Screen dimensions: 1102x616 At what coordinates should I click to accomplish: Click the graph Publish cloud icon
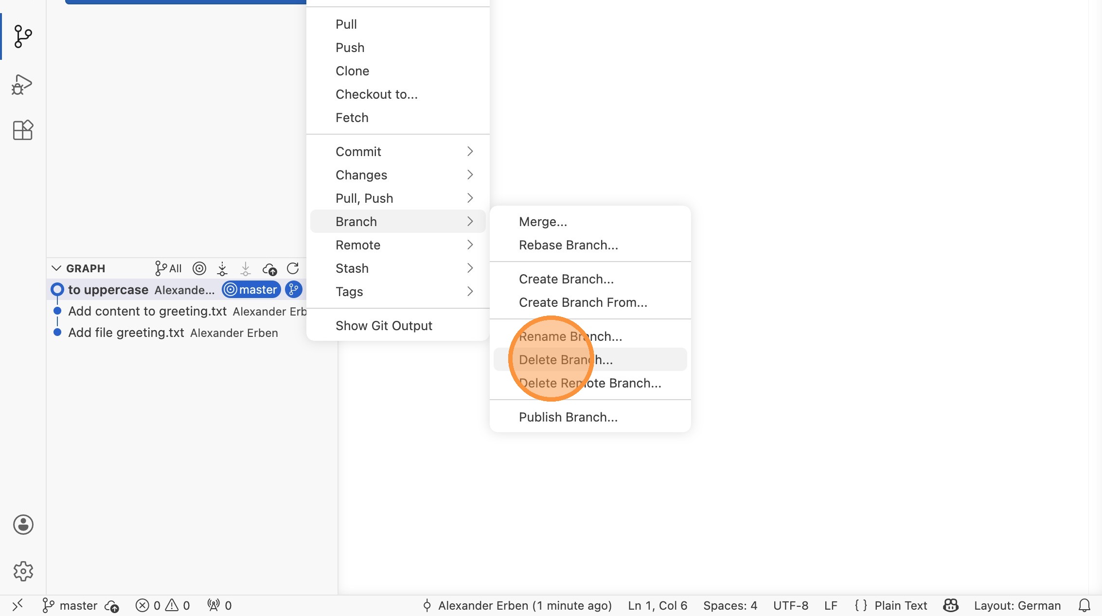pyautogui.click(x=269, y=268)
